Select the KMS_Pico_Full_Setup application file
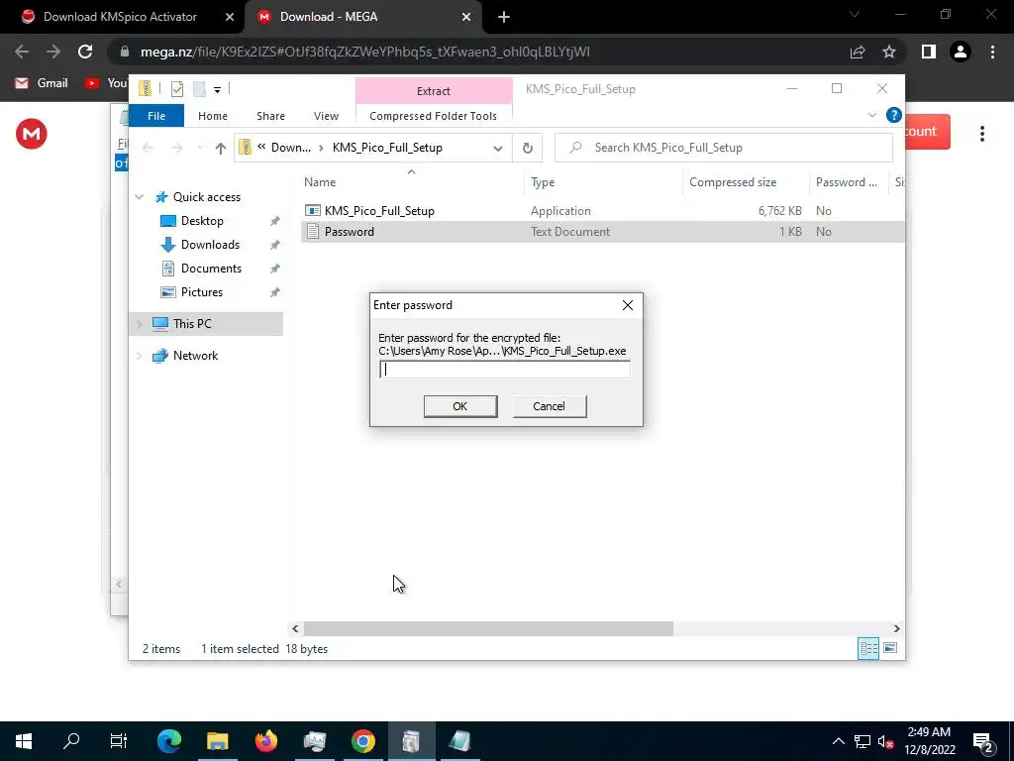This screenshot has height=761, width=1014. point(379,211)
